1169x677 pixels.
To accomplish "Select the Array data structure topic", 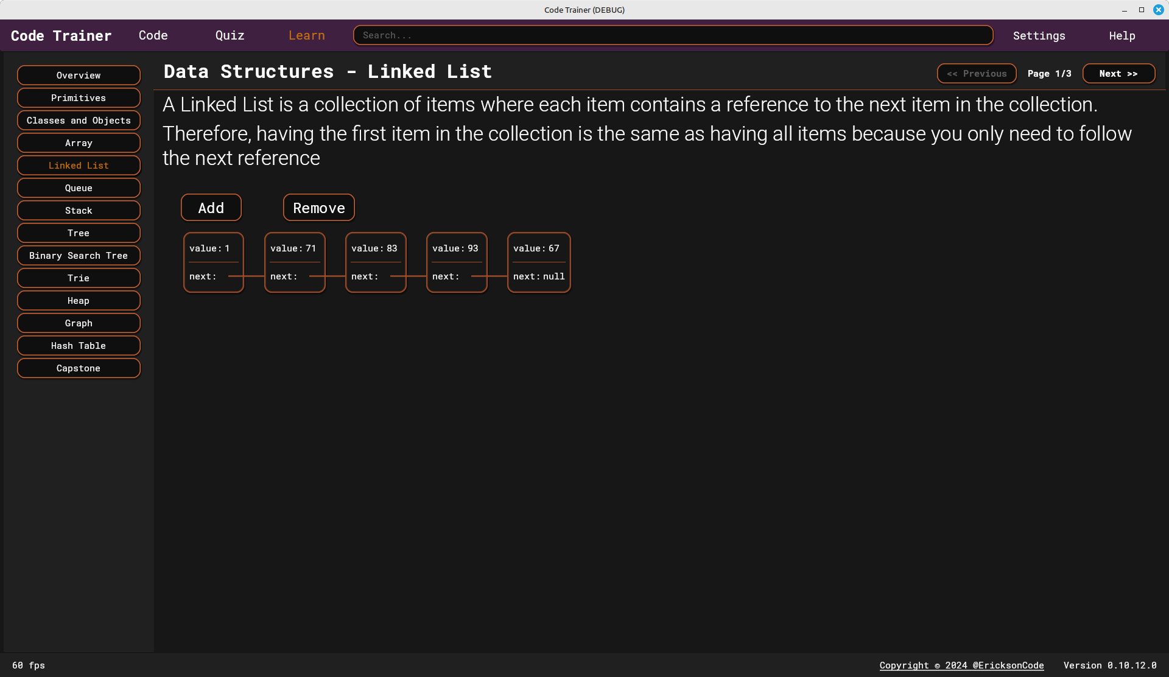I will tap(78, 142).
